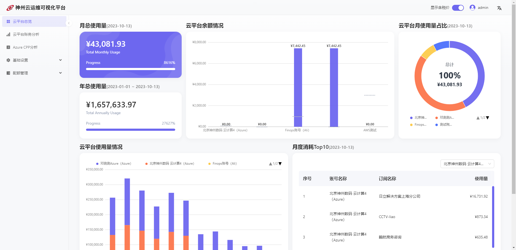Toggle 邓测测Azure (Azure) series in usage chart

point(114,164)
